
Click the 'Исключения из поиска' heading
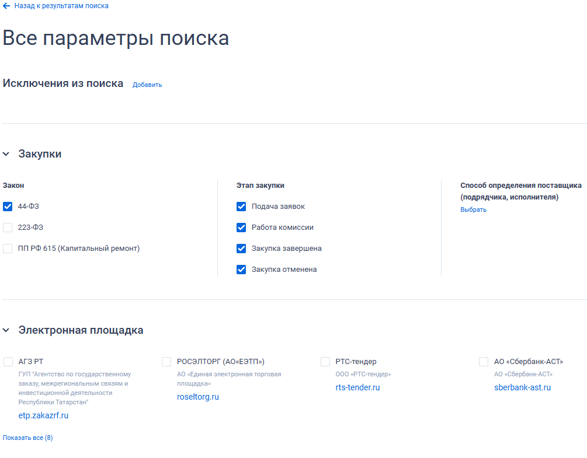coord(63,83)
